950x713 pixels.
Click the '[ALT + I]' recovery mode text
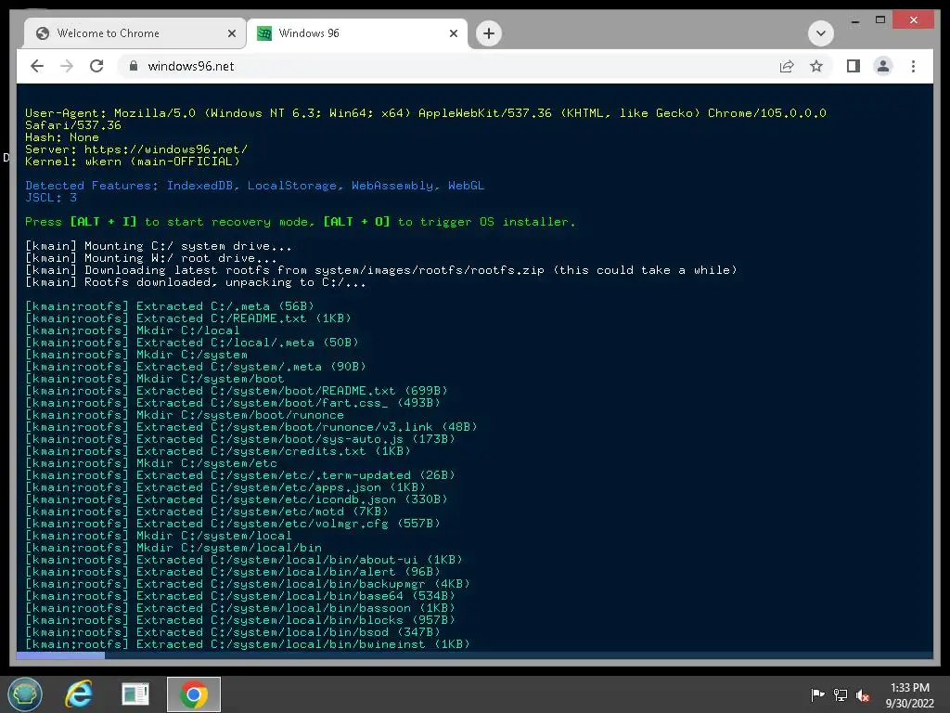click(x=103, y=222)
